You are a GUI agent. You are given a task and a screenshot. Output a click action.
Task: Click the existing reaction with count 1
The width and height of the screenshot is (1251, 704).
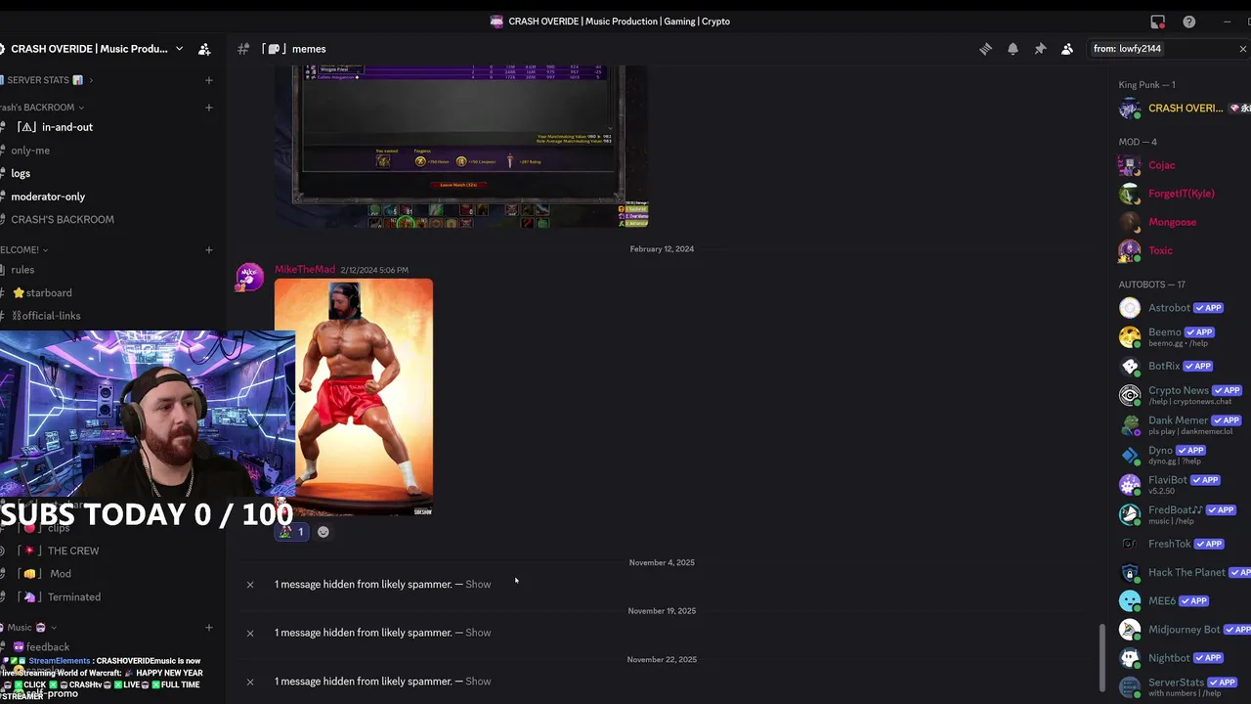[x=292, y=532]
